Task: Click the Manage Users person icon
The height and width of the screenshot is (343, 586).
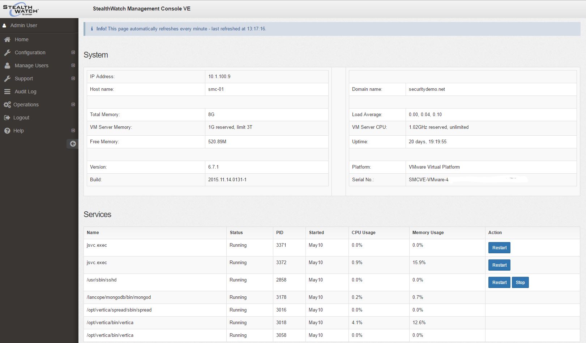Action: (7, 65)
